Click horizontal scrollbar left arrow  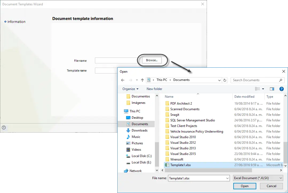(x=162, y=170)
